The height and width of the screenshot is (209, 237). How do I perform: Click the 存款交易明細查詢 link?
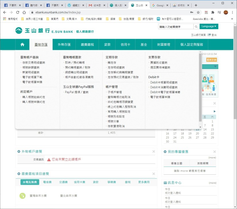34,62
